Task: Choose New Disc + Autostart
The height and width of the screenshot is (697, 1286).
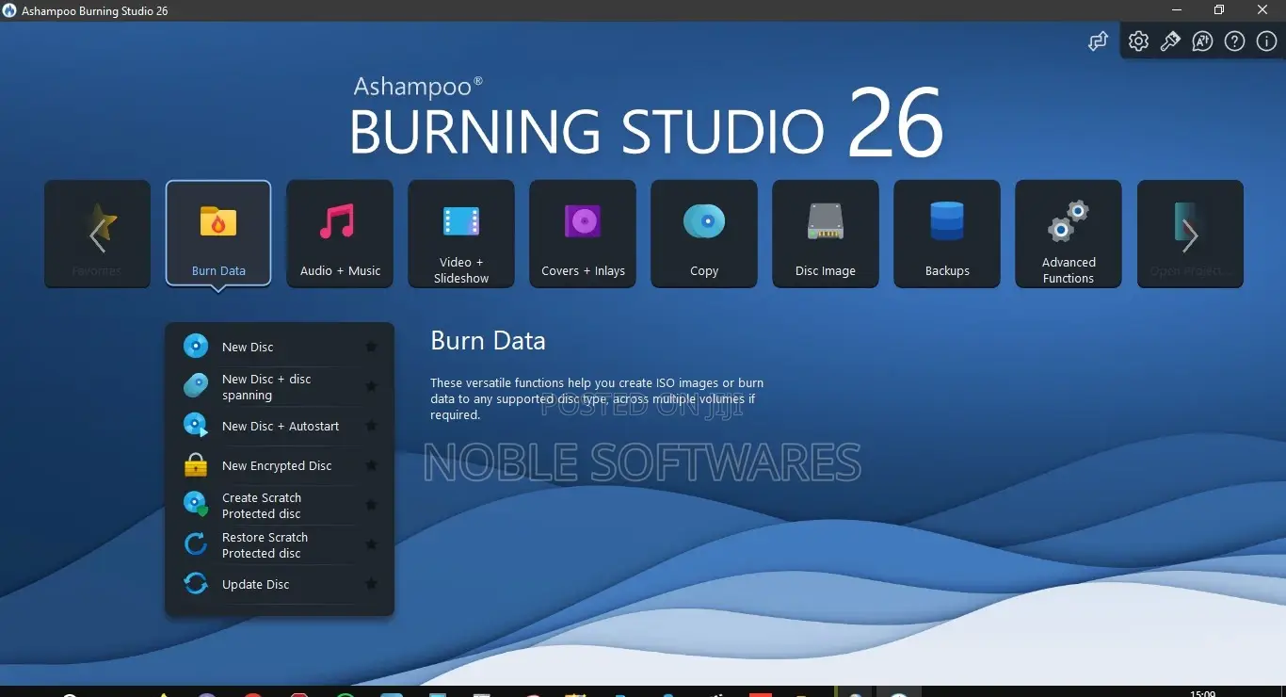Action: 269,426
